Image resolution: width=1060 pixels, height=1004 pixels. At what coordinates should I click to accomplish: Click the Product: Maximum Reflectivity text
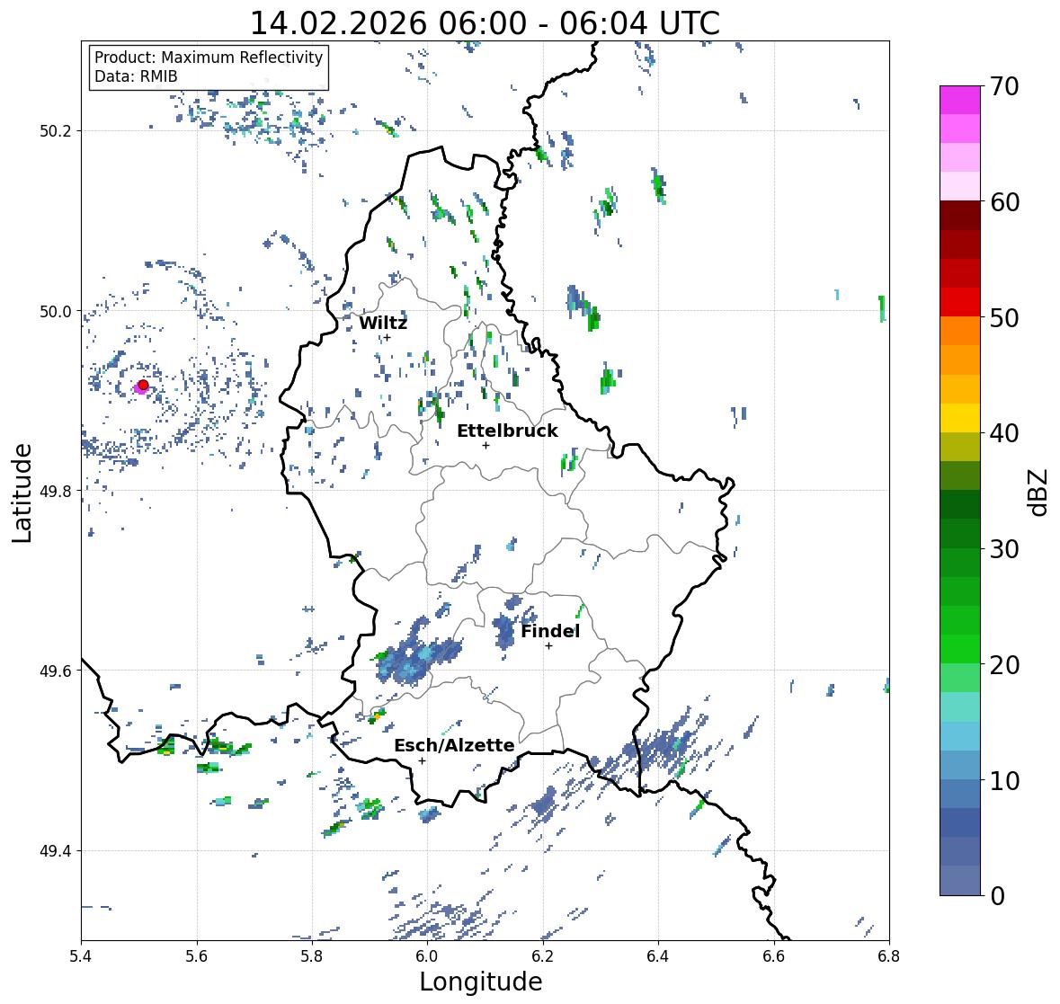(209, 58)
